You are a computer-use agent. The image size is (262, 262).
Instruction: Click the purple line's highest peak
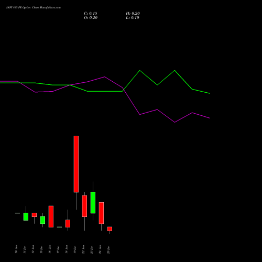pyautogui.click(x=105, y=77)
